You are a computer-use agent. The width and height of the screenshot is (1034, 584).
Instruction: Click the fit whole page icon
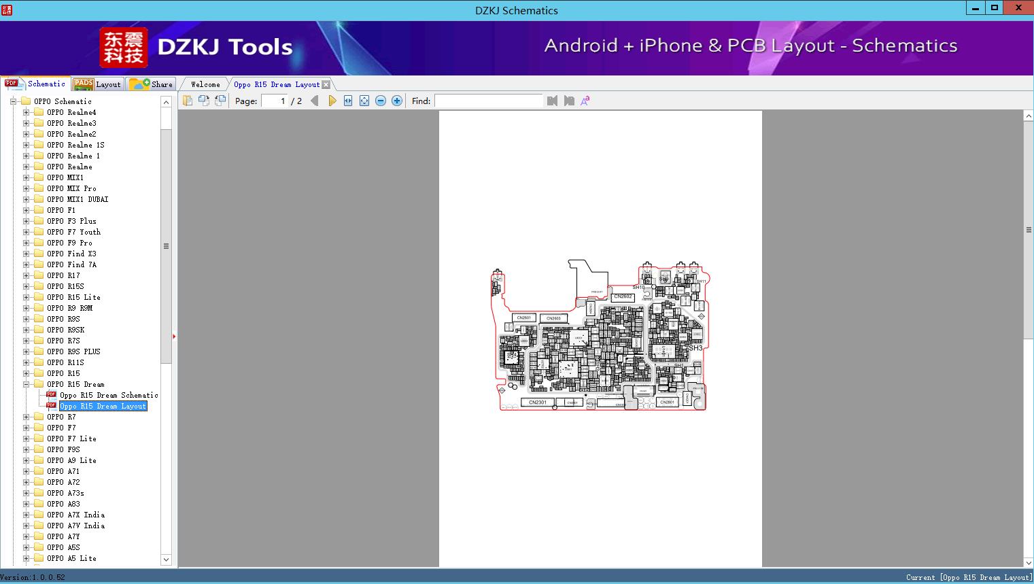point(364,101)
